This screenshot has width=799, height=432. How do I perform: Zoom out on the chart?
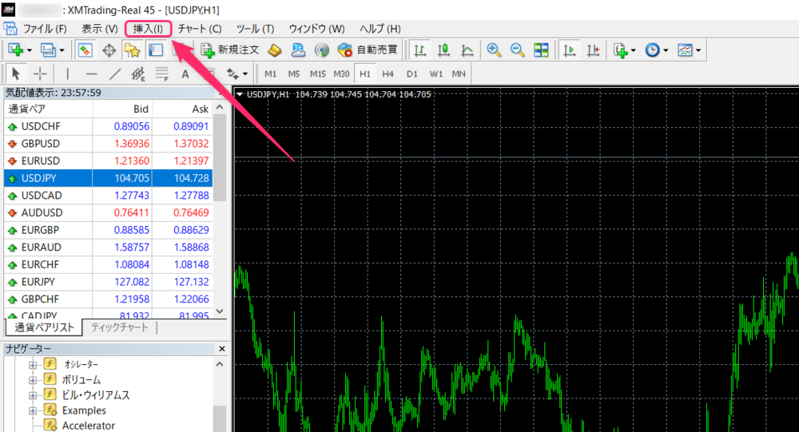517,50
